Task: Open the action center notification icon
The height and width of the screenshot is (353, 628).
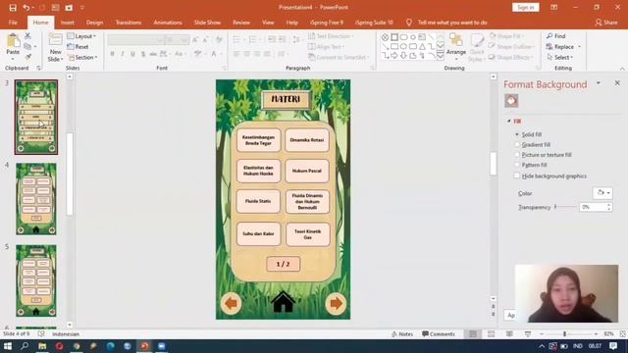Action: [x=613, y=346]
